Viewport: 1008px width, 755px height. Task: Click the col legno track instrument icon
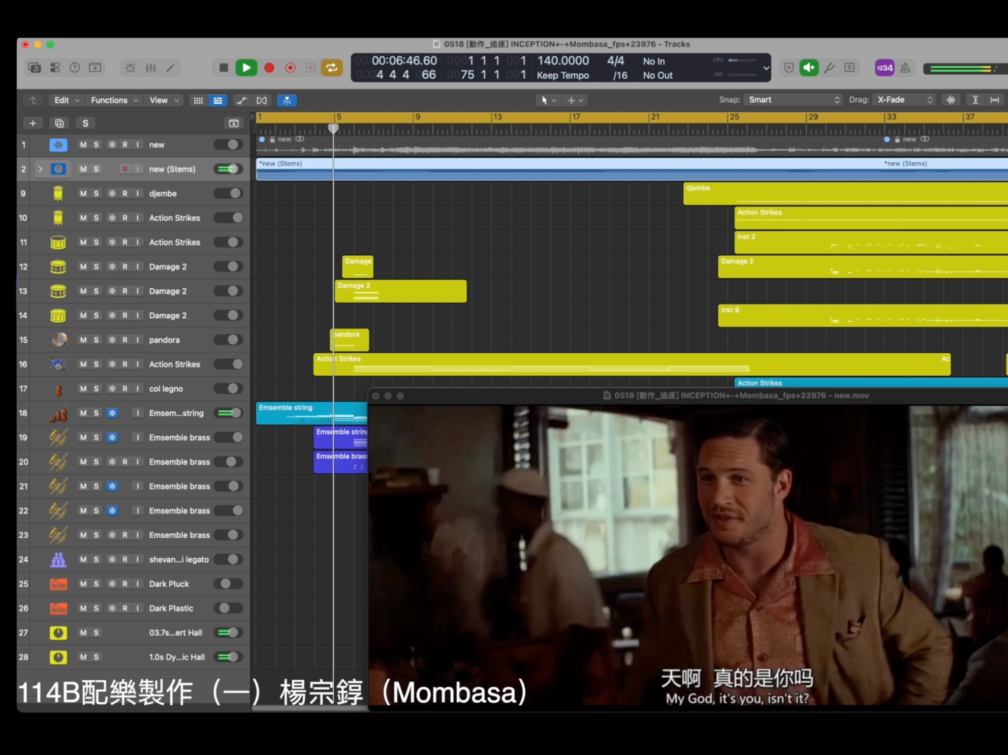point(58,389)
